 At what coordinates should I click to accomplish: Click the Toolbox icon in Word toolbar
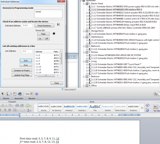[15, 94]
